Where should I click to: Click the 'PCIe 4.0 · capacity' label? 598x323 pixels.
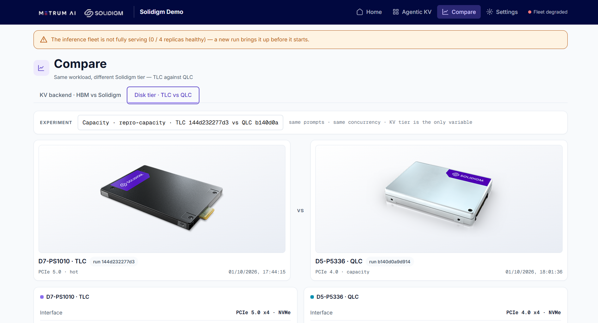click(x=342, y=272)
